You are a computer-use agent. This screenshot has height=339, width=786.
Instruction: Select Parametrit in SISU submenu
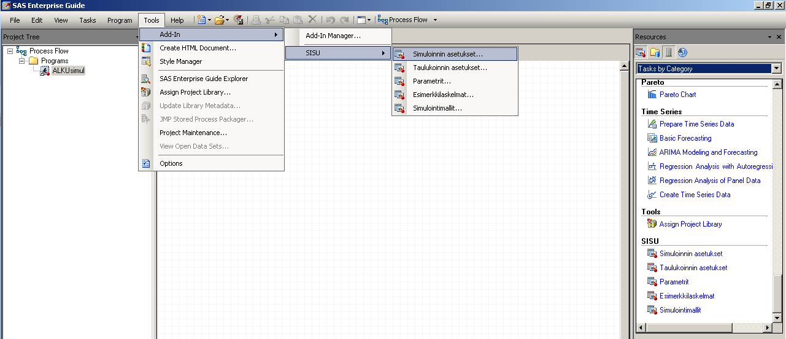pyautogui.click(x=455, y=81)
